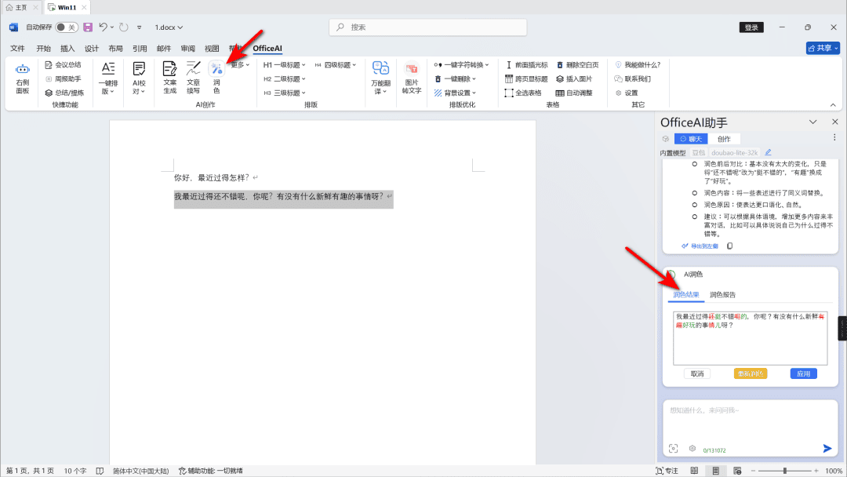The height and width of the screenshot is (477, 847).
Task: Open the 图片转文字 tool
Action: click(x=412, y=78)
